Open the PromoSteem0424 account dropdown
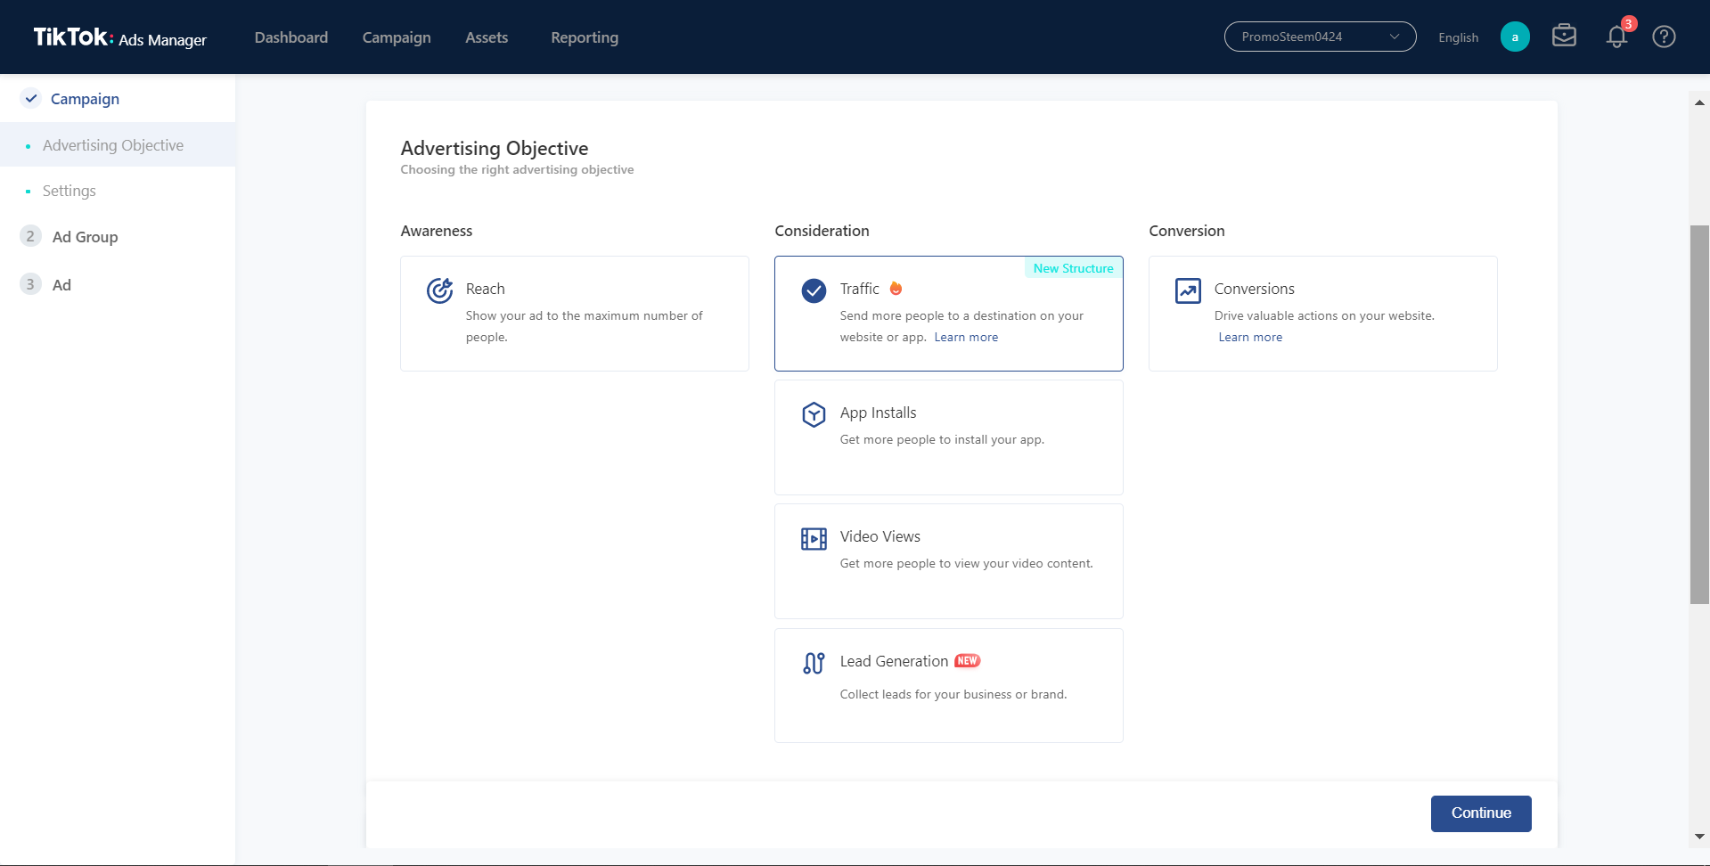Viewport: 1710px width, 866px height. pyautogui.click(x=1320, y=37)
